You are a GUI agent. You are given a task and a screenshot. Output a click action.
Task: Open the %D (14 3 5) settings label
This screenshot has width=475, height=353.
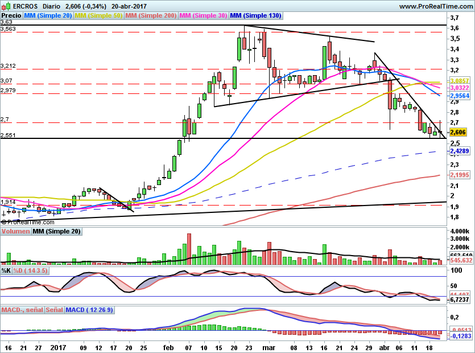click(31, 270)
